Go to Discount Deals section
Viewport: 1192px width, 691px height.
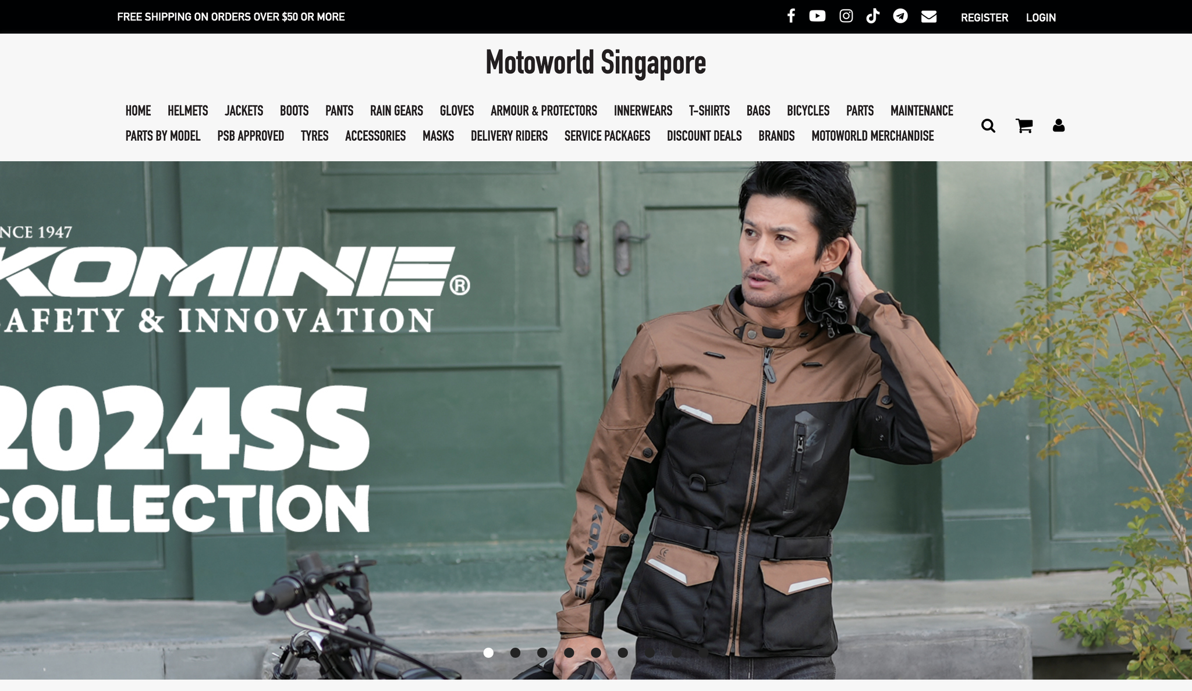[x=704, y=136]
